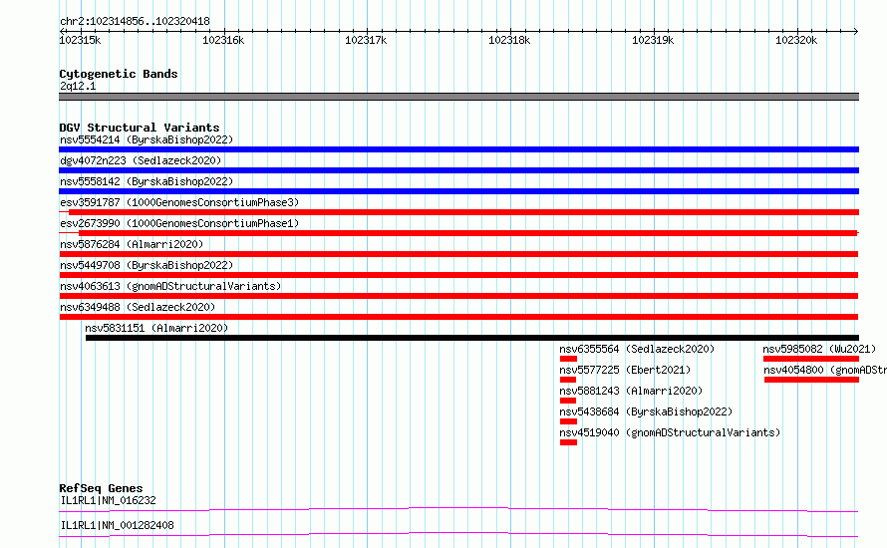Select the gray 2q12.1 cytogenetic band bar
Screen dimensions: 887x548
(x=458, y=97)
